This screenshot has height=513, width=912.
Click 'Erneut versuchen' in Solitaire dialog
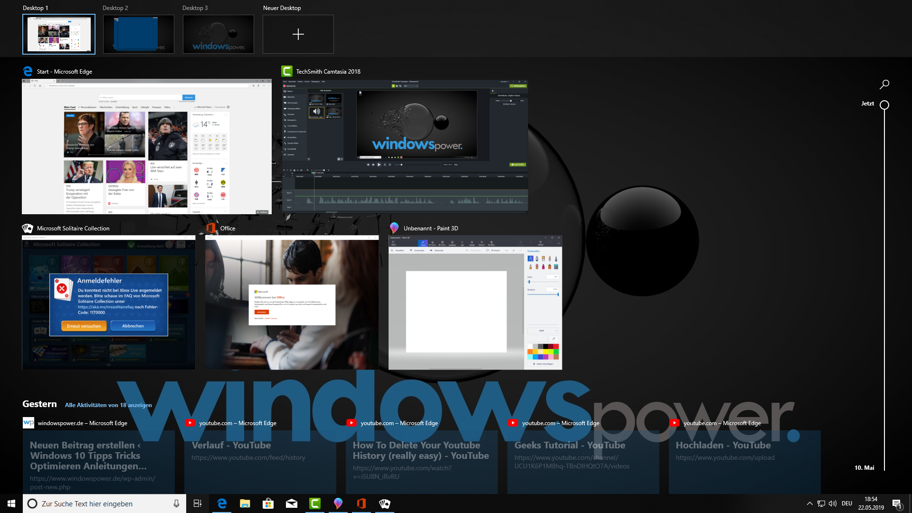click(84, 326)
